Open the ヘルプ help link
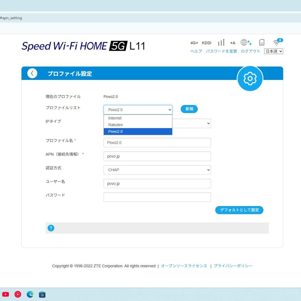This screenshot has height=301, width=301. [x=196, y=51]
